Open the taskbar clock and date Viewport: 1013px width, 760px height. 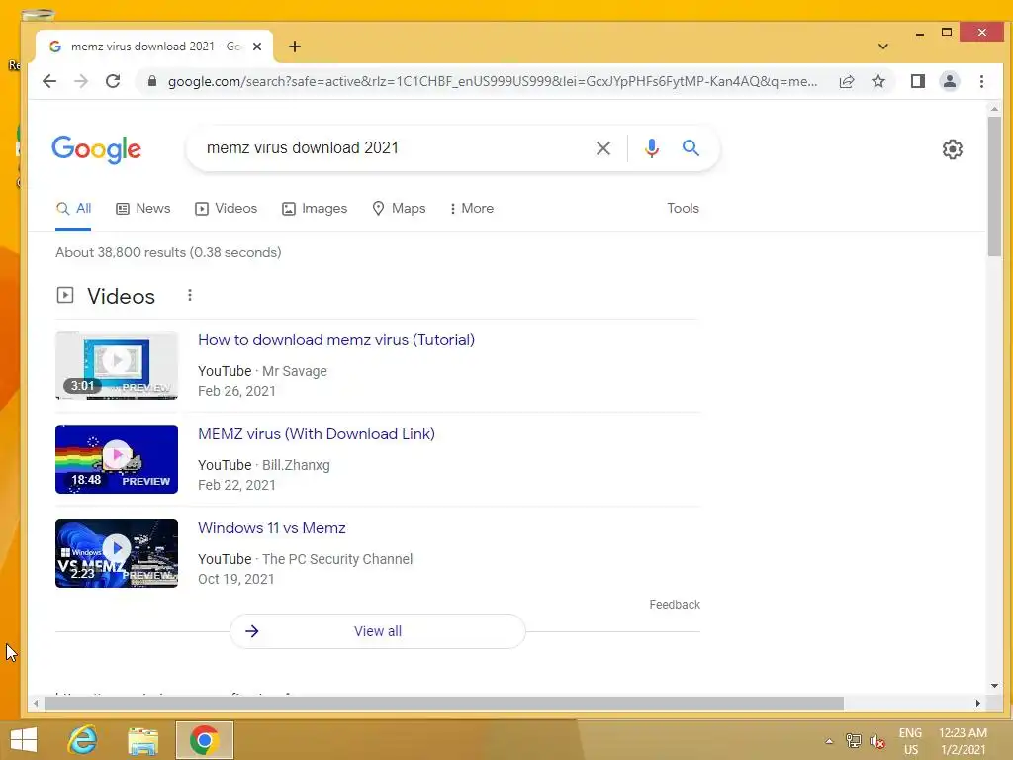pyautogui.click(x=963, y=741)
